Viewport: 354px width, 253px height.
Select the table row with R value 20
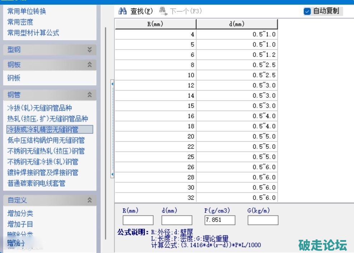coord(196,137)
